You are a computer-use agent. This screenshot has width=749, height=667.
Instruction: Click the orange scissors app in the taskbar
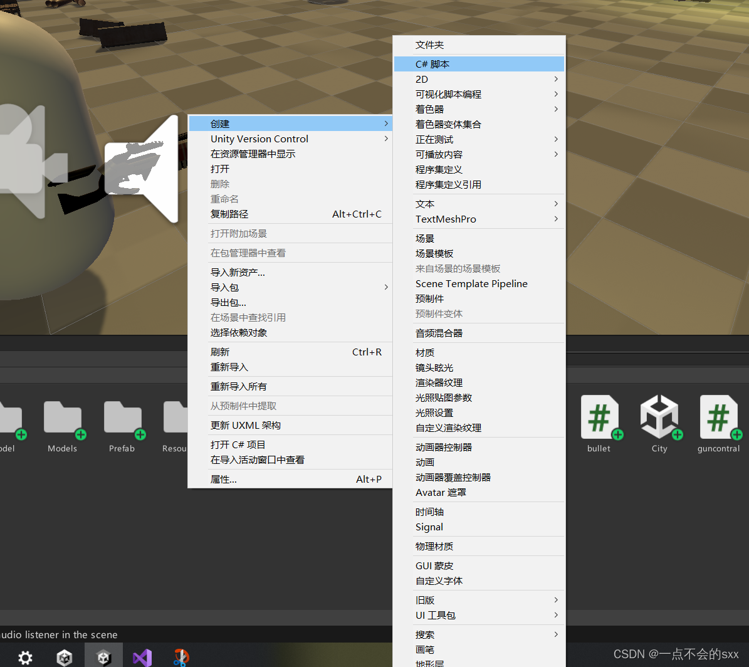click(181, 658)
